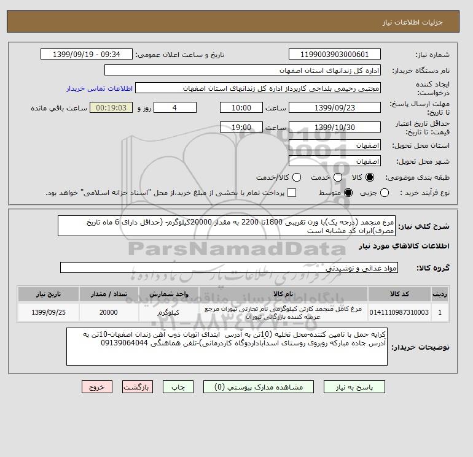Screen dimensions: 473x457
Task: Click the شرح کلی نیاز label
Action: [x=424, y=226]
